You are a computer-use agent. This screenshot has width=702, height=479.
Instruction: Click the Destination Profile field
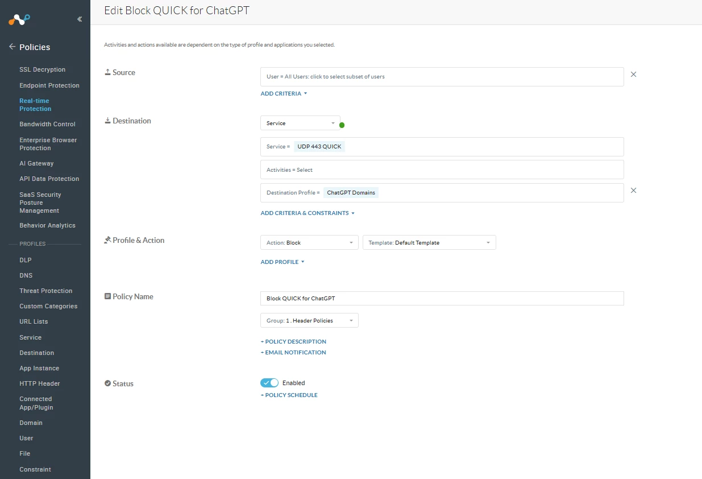(442, 193)
